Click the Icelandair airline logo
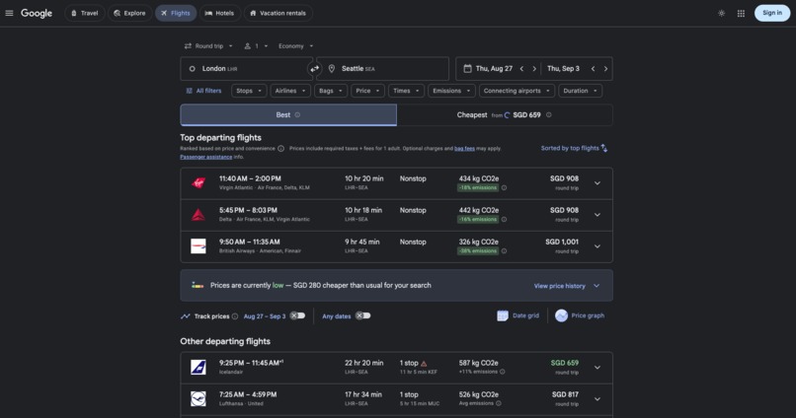Viewport: 796px width, 418px height. (198, 367)
